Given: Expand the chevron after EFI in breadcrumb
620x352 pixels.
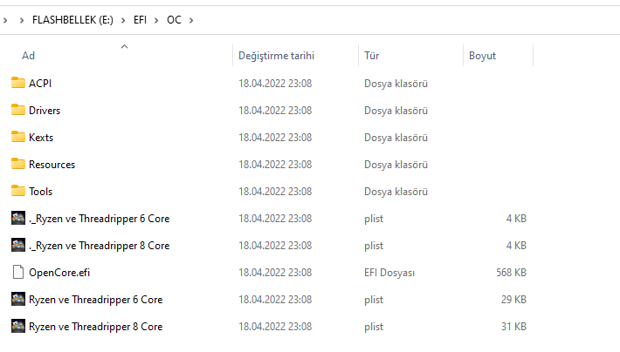Looking at the screenshot, I should tap(156, 19).
